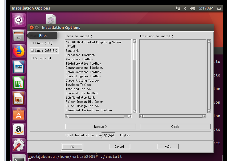Click the disc file icon on the desktop
This screenshot has width=227, height=161.
pyautogui.click(x=51, y=19)
